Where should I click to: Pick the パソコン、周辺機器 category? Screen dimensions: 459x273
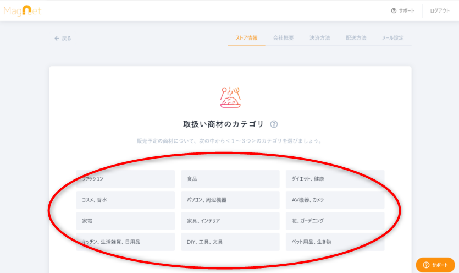point(230,200)
